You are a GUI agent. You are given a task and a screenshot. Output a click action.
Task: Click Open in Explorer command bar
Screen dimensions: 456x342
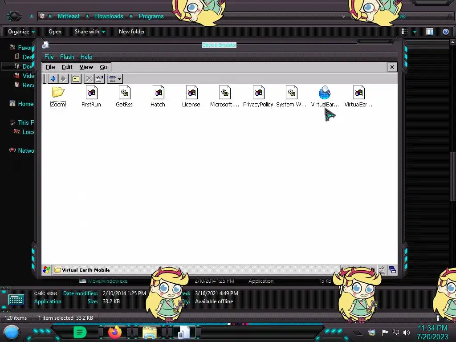click(x=55, y=32)
